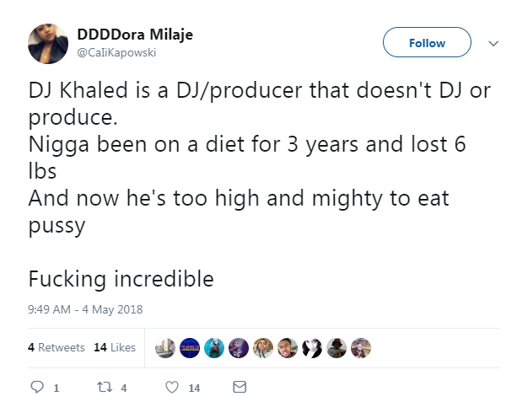Open the 9:49 AM - 4 May 2018 timestamp
The width and height of the screenshot is (517, 418).
point(85,309)
